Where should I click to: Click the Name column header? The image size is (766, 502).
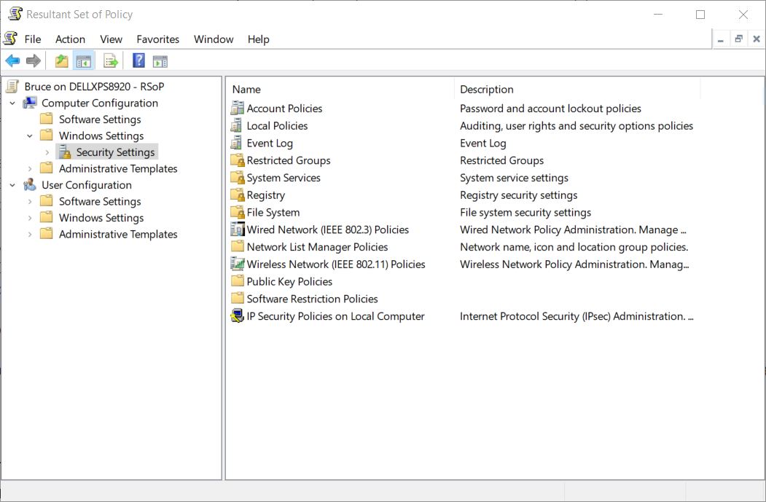pos(246,89)
